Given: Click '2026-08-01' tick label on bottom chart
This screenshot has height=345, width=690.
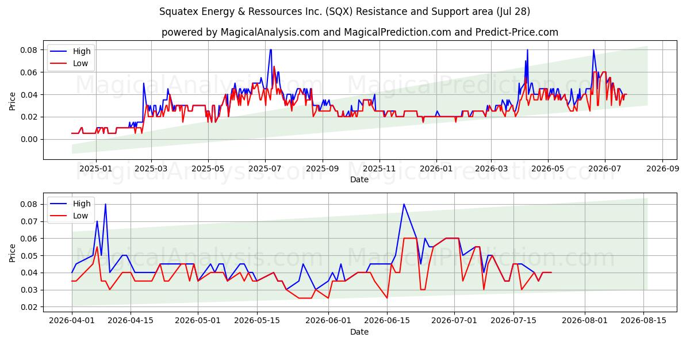Looking at the screenshot, I should (x=585, y=321).
